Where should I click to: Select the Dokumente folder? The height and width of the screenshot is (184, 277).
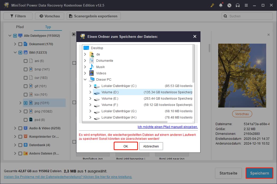pos(104,60)
